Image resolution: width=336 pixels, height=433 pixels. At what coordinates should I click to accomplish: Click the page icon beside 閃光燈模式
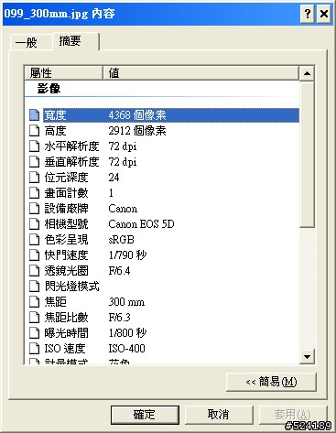[35, 287]
